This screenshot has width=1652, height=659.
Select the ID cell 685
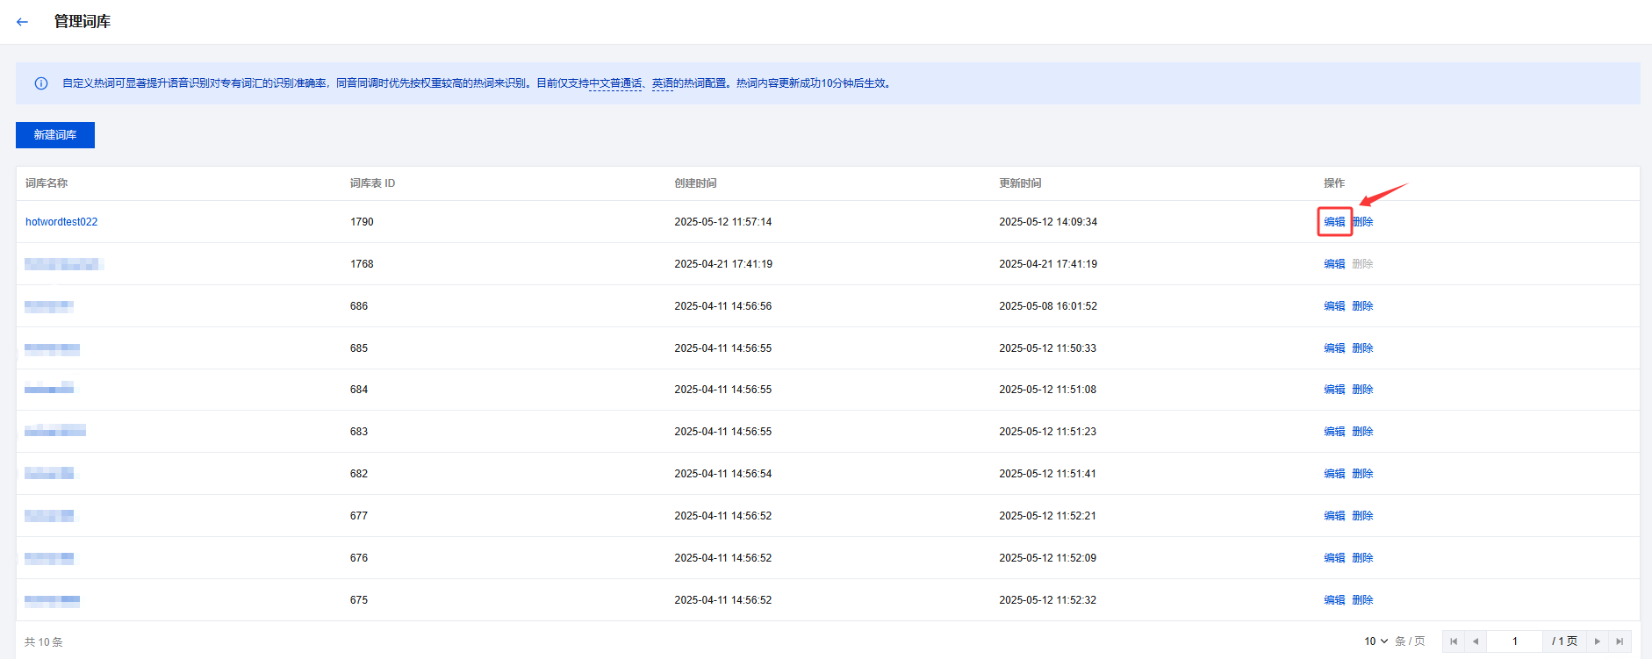359,348
